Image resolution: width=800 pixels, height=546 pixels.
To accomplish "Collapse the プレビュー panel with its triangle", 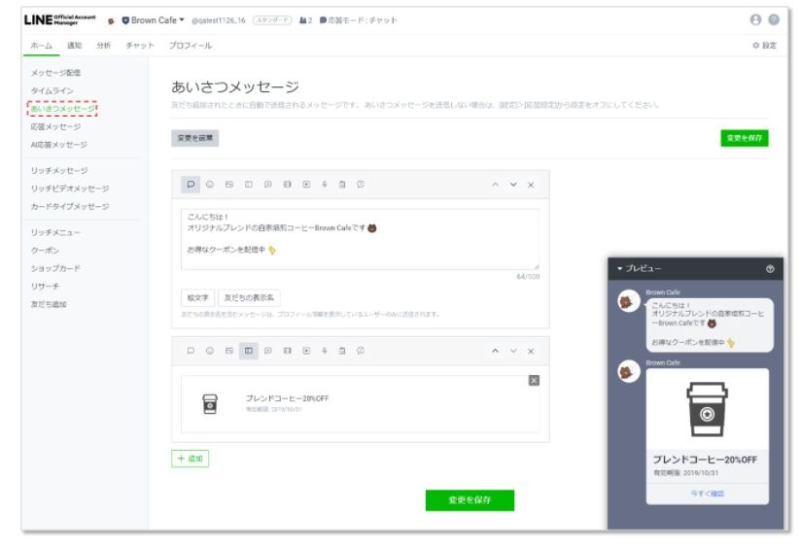I will point(620,269).
